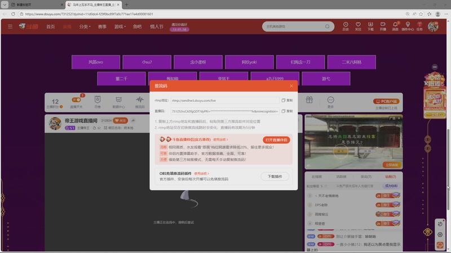
Task: Open 使用说明 link beside OBS免填推流码插件
Action: tap(201, 174)
